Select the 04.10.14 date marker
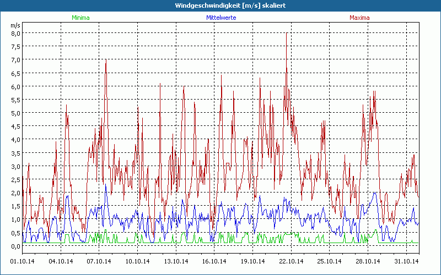Screen dimensions: 441x275 pyautogui.click(x=61, y=261)
